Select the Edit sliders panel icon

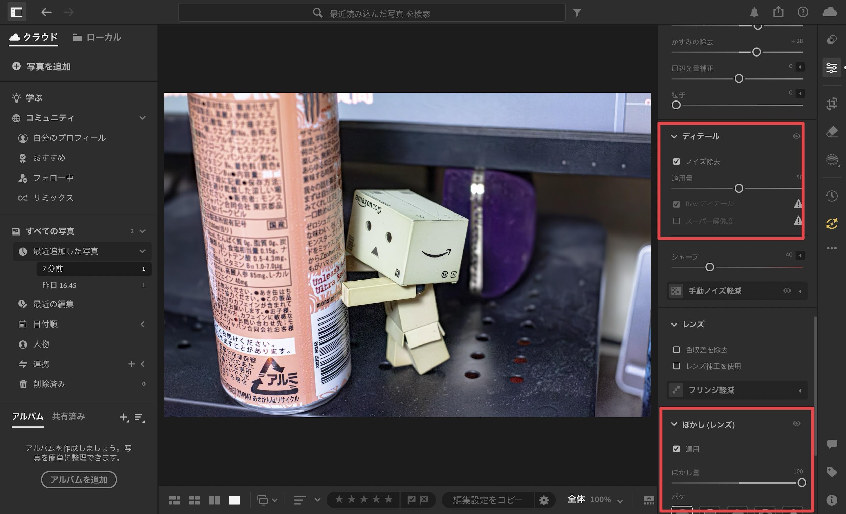pyautogui.click(x=831, y=68)
